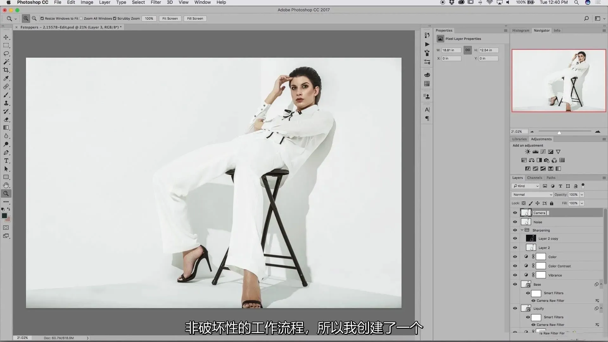Activate the Hand tool

coord(6,185)
